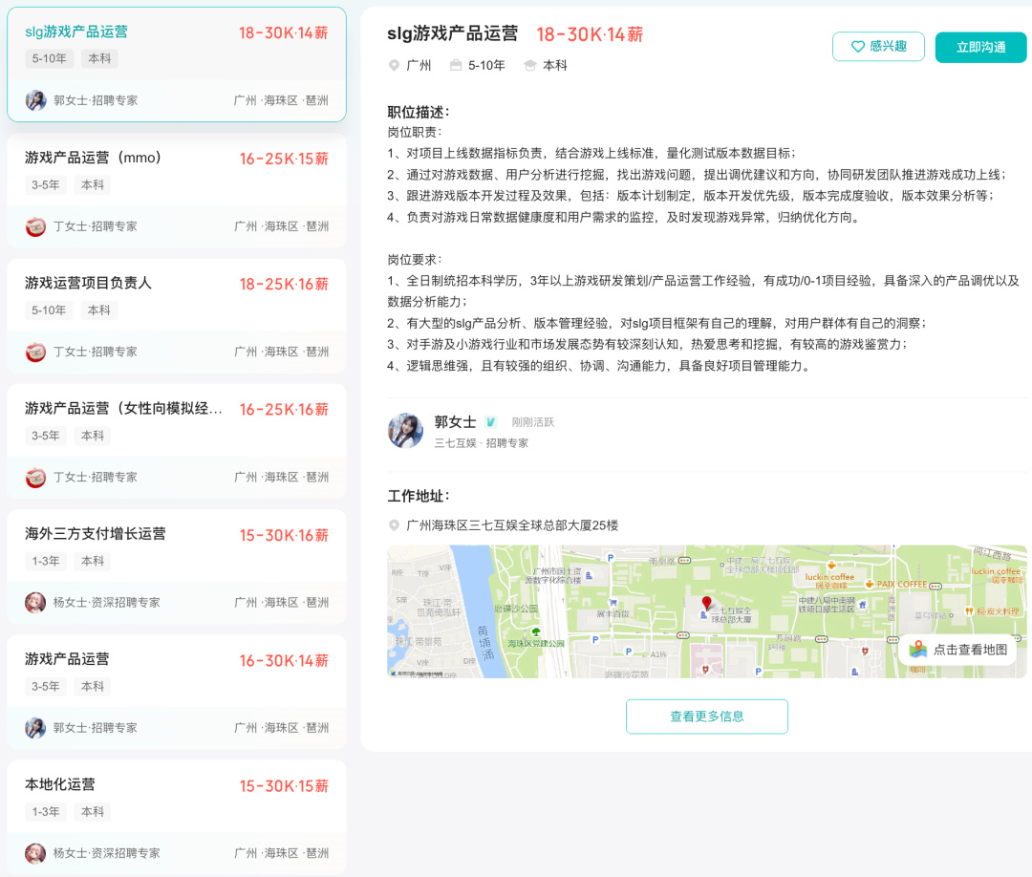Click 立即沟通 button

pyautogui.click(x=980, y=48)
